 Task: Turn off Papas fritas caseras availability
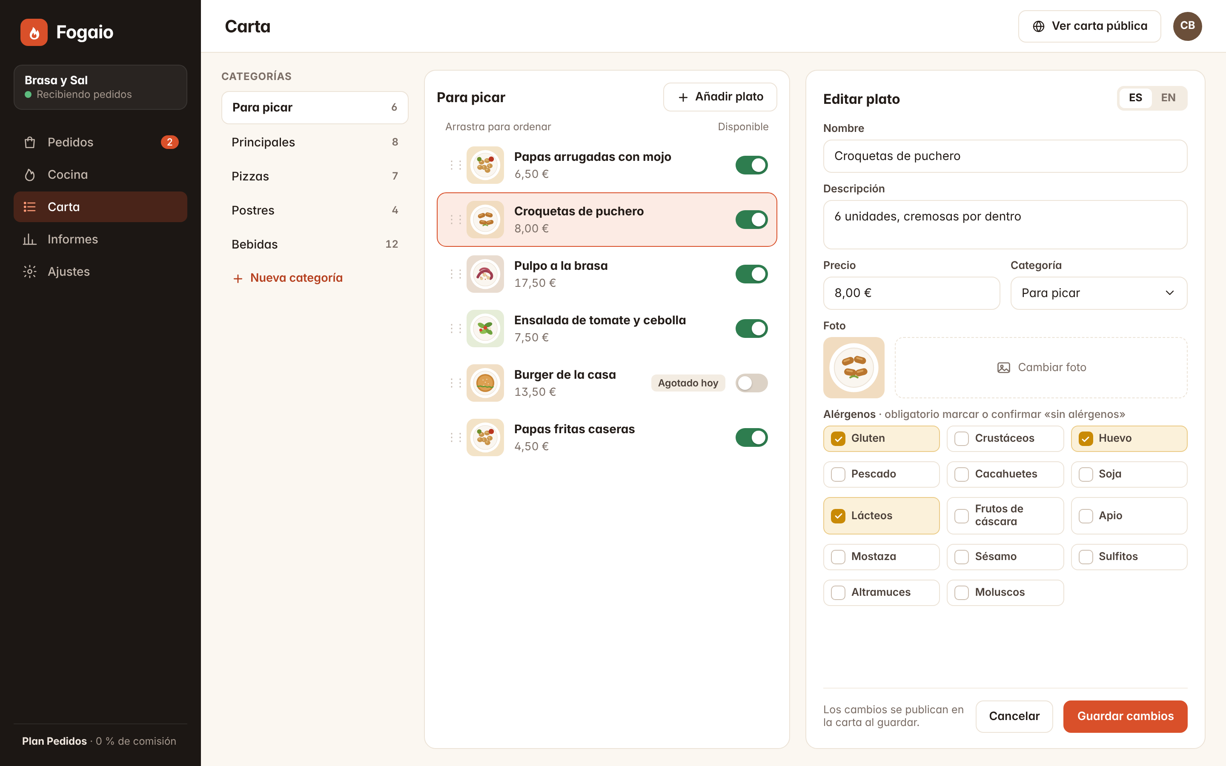tap(751, 437)
